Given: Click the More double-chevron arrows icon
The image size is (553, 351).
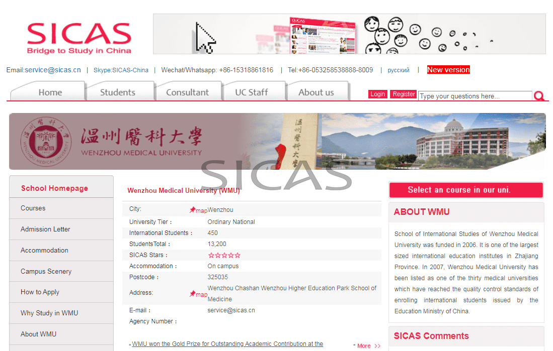Looking at the screenshot, I should 377,346.
